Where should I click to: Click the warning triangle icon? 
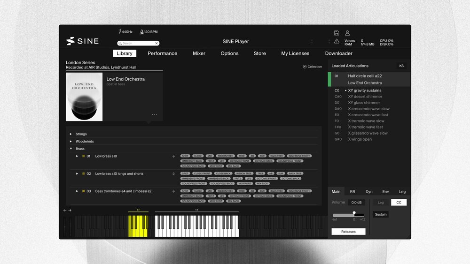point(337,41)
